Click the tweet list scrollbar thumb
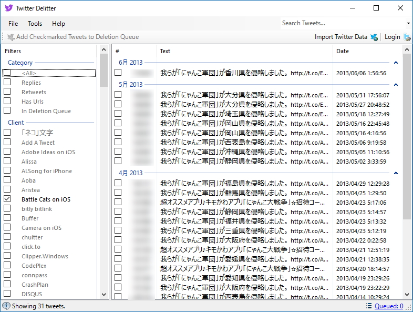413x312 pixels. (x=407, y=136)
